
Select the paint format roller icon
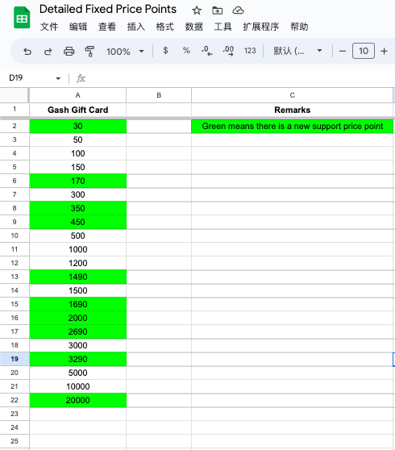tap(89, 52)
